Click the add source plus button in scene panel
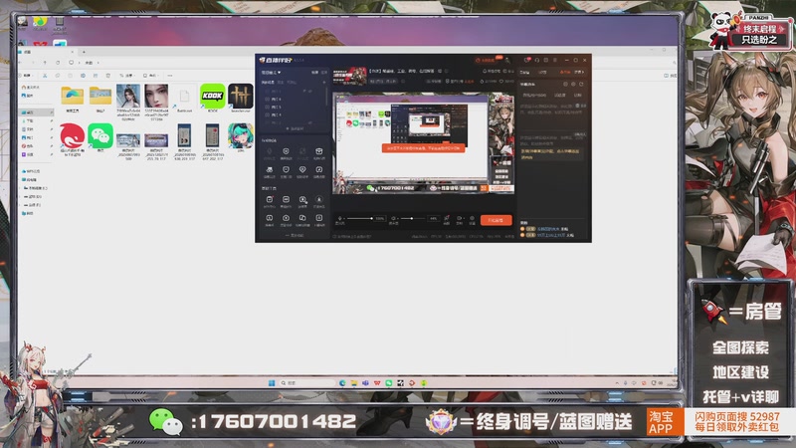 pos(324,83)
